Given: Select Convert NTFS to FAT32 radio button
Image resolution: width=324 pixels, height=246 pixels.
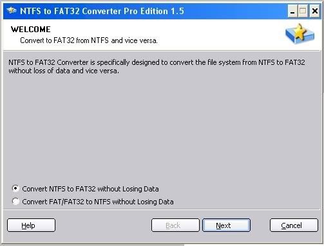Looking at the screenshot, I should pos(15,189).
